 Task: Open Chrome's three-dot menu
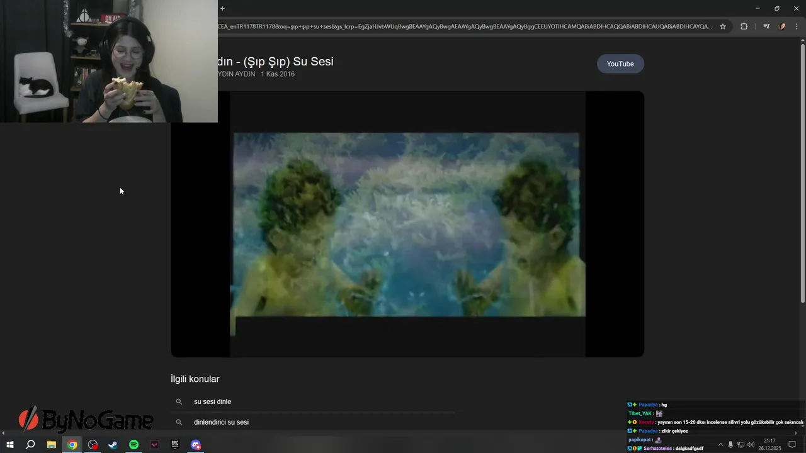pyautogui.click(x=797, y=26)
